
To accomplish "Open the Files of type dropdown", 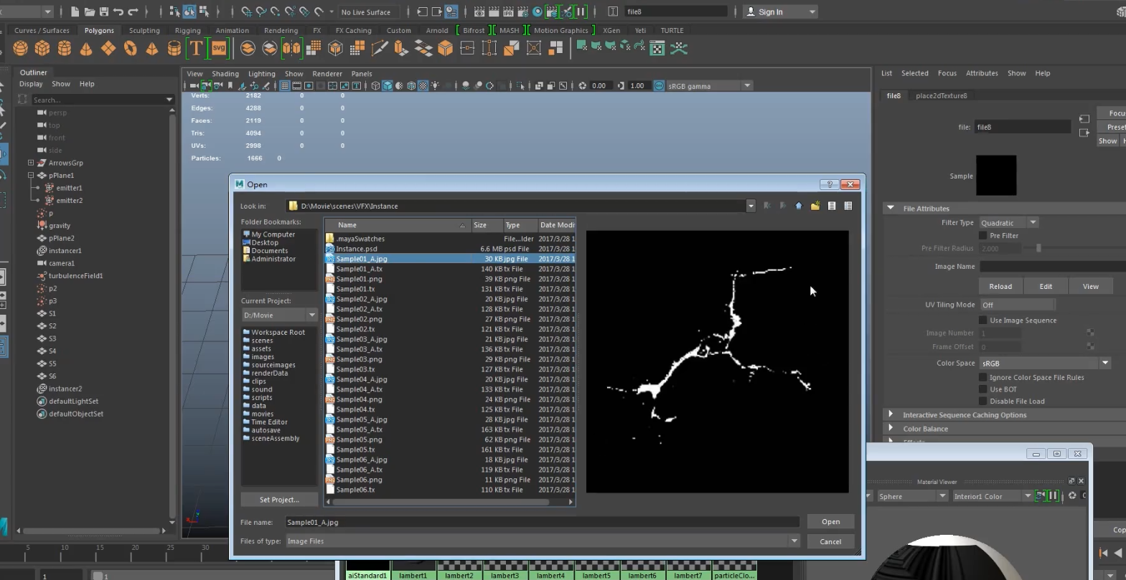I will (x=794, y=541).
